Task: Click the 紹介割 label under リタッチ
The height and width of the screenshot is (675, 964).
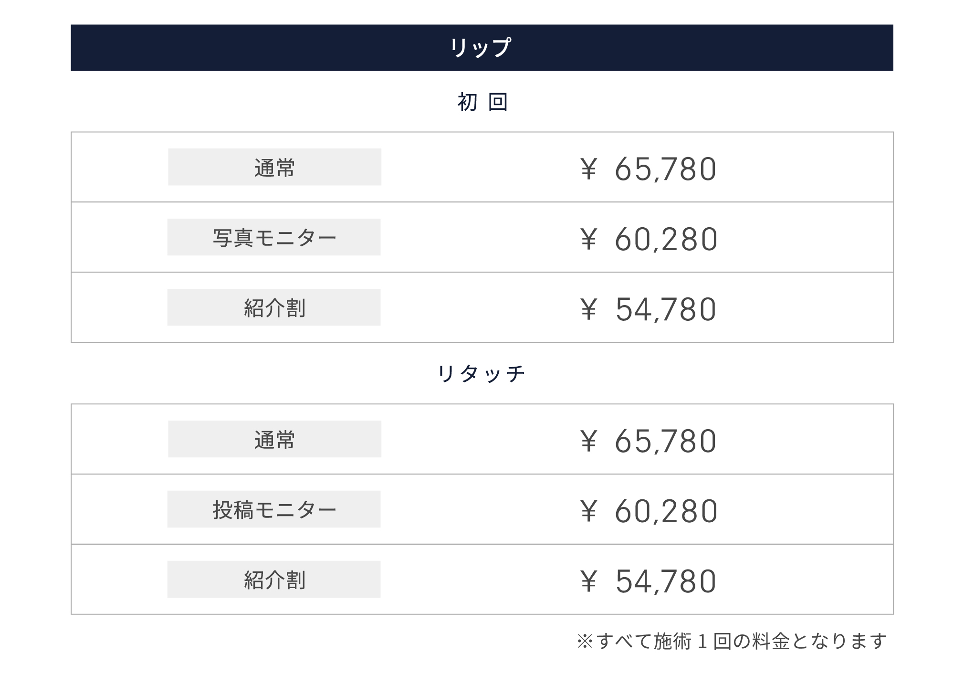Action: point(274,580)
